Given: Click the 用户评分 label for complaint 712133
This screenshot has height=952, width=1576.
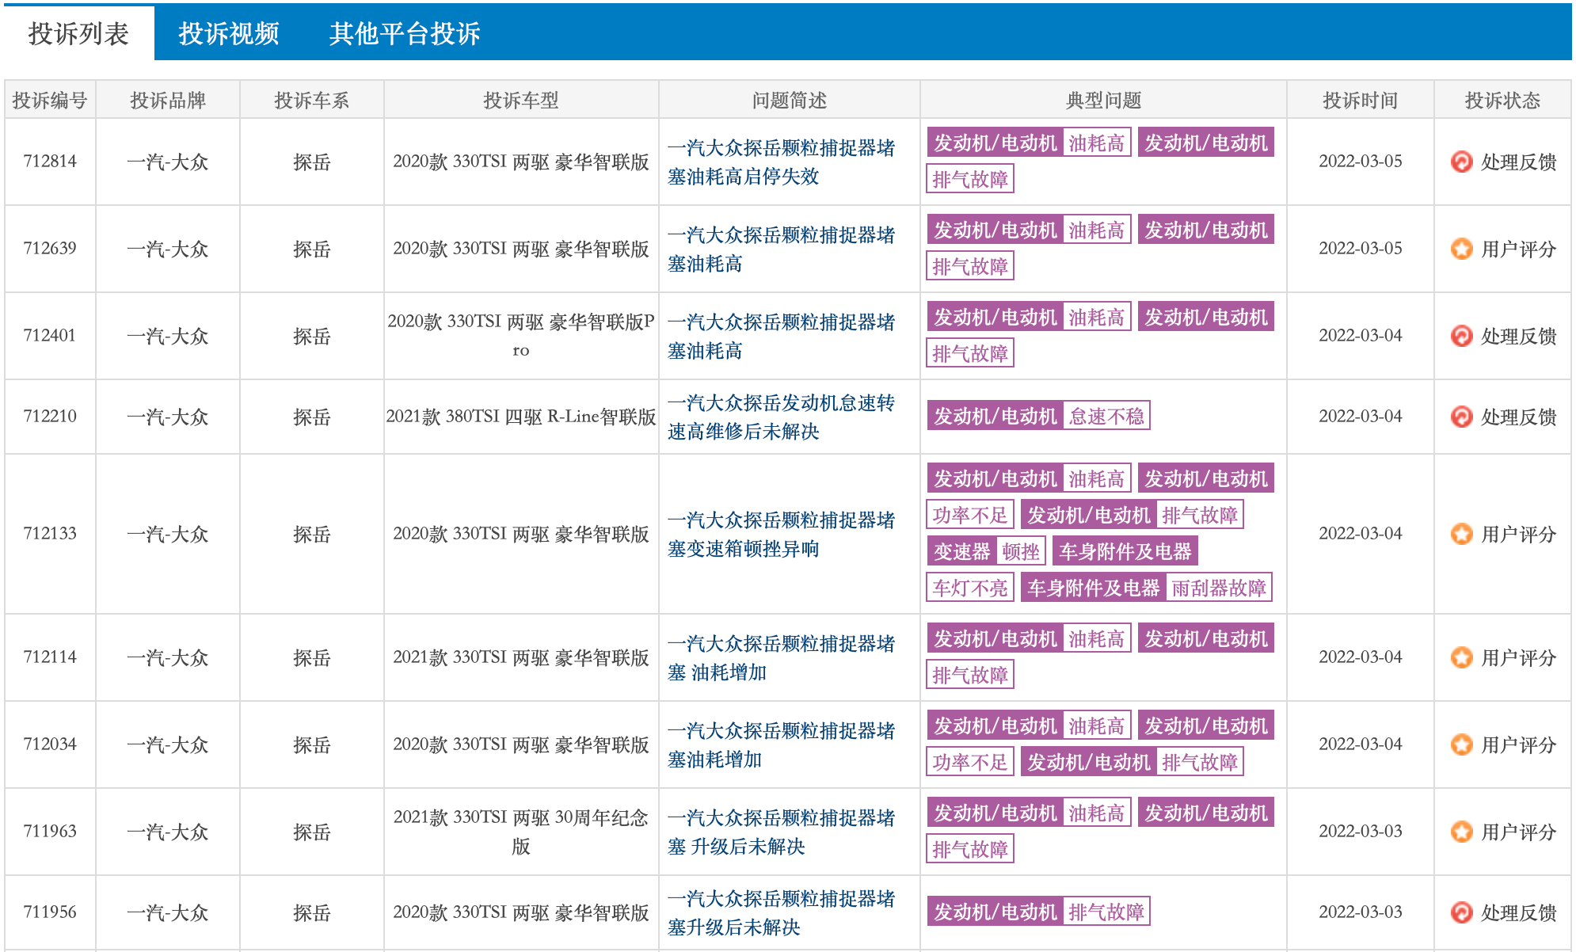Looking at the screenshot, I should pos(1518,535).
